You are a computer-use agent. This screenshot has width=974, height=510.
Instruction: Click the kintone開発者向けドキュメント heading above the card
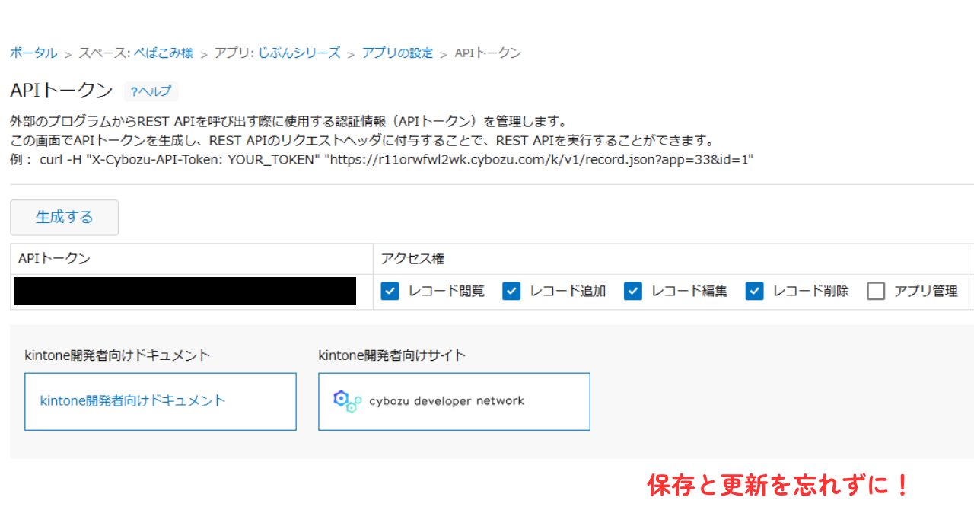[x=117, y=355]
